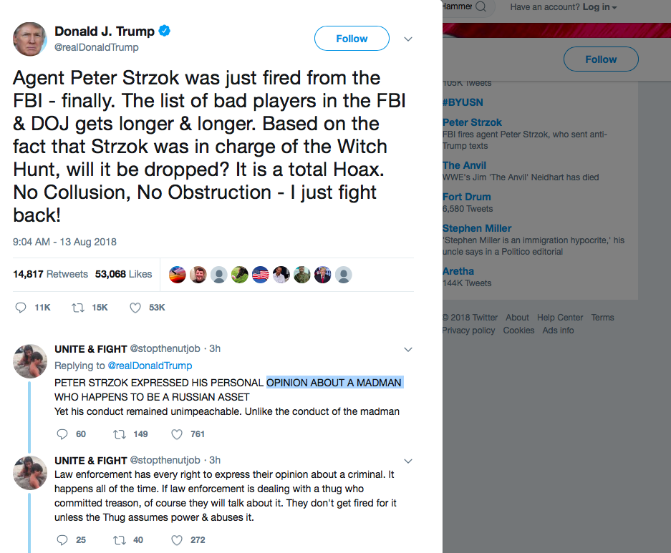
Task: Click the main tweet's reply icon
Action: (21, 308)
